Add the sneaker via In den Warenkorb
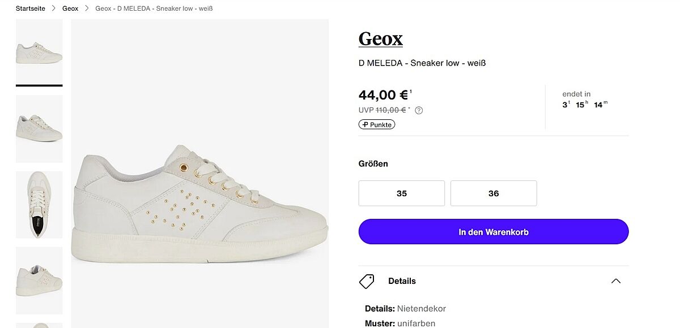 tap(494, 232)
